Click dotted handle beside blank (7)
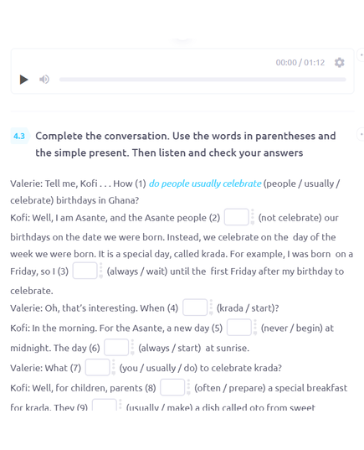 (x=114, y=367)
